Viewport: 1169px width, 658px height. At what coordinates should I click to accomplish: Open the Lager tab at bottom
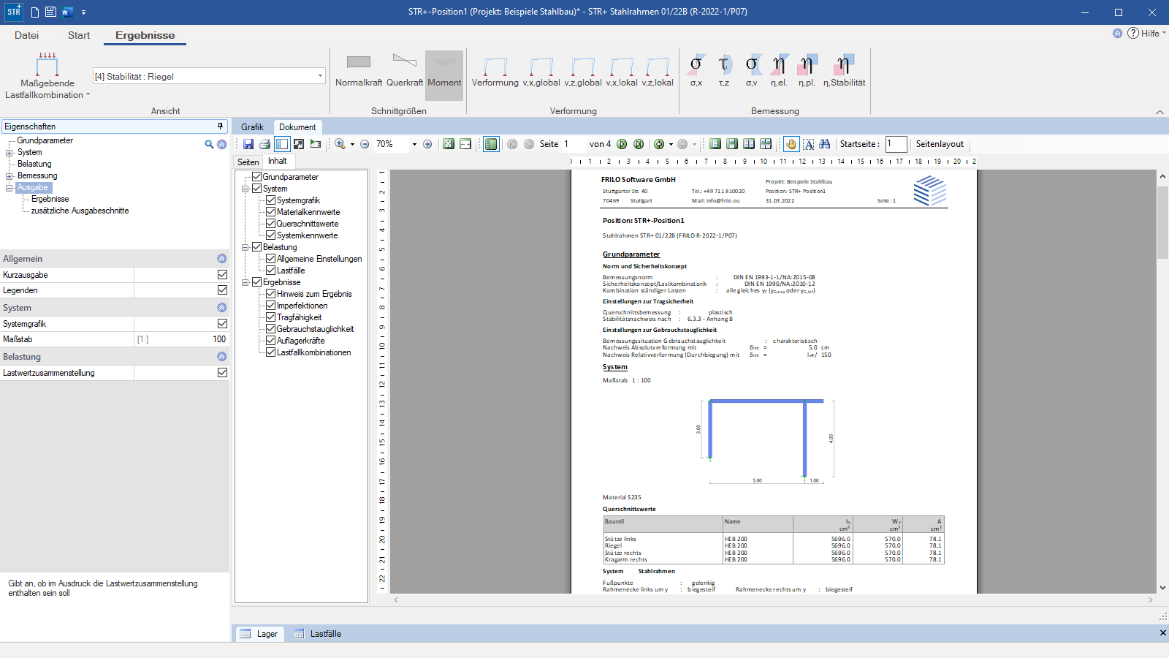[259, 634]
